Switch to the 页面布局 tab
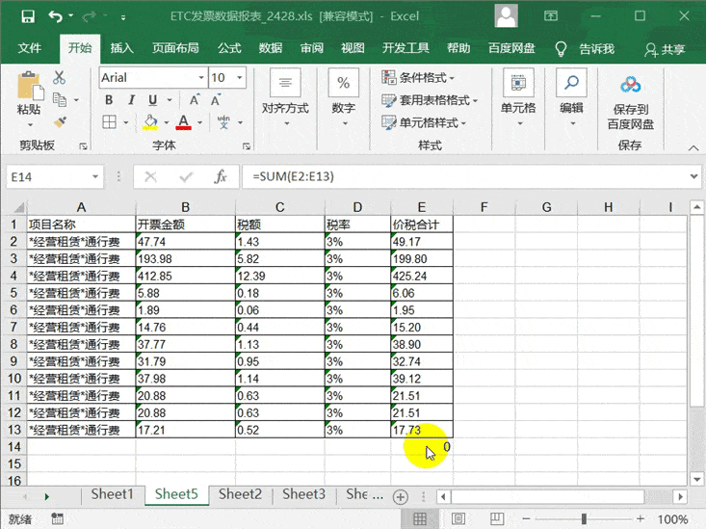706x529 pixels. tap(175, 48)
